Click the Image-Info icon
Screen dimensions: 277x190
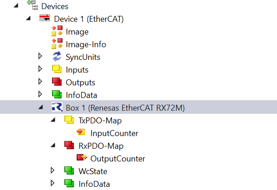(x=57, y=44)
